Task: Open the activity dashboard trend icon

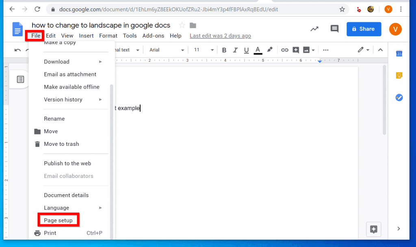Action: point(314,29)
